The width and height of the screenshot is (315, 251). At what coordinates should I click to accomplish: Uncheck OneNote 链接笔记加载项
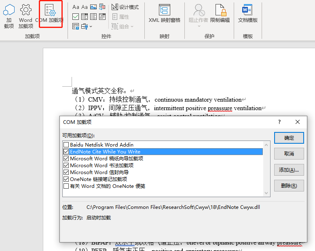pos(66,179)
